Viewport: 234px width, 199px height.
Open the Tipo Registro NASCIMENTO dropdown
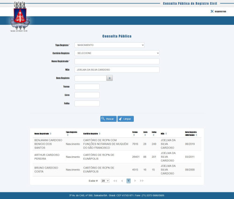coord(110,45)
